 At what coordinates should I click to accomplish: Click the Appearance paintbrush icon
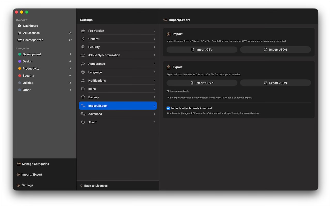83,64
